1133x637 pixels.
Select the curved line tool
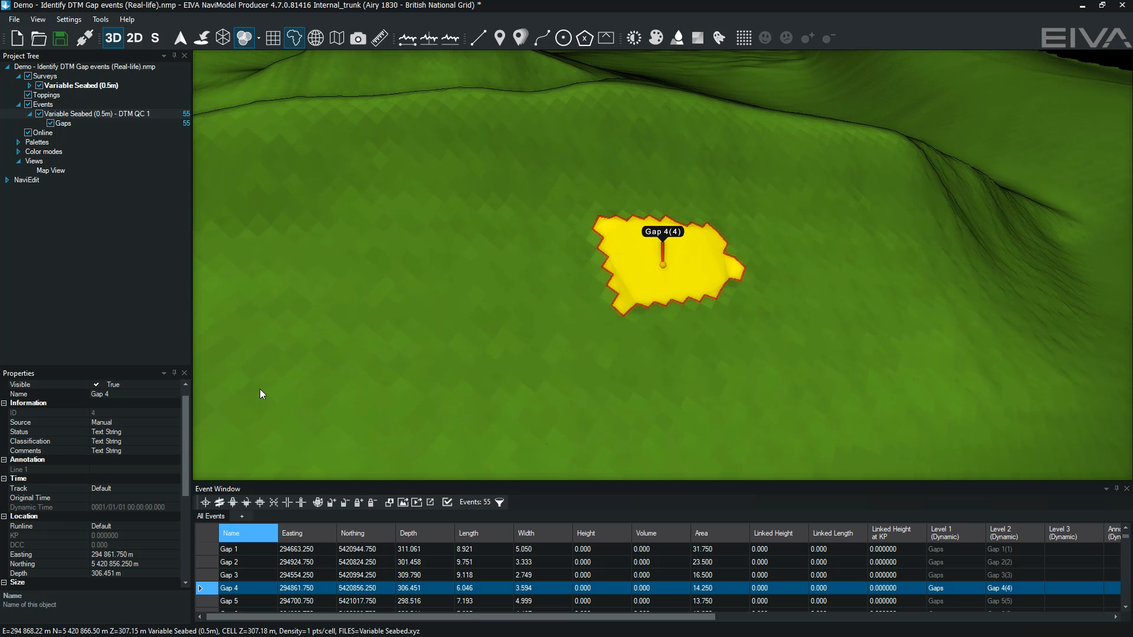[542, 37]
